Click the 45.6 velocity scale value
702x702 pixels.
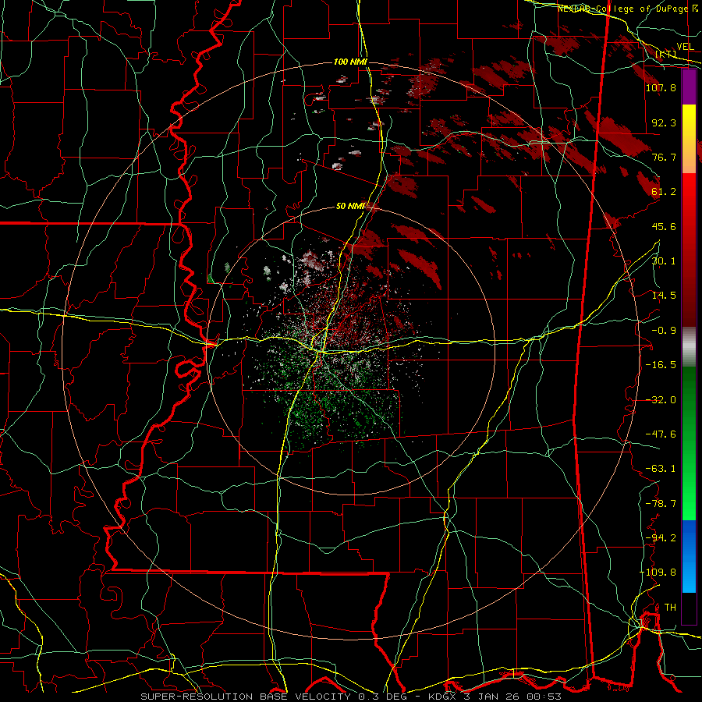tap(664, 226)
